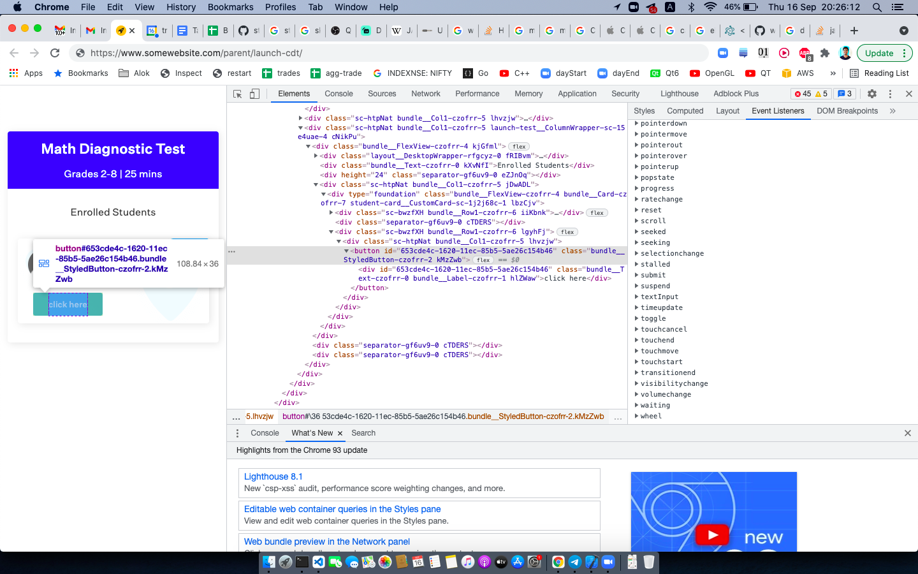The width and height of the screenshot is (918, 574).
Task: Open the Lighthouse 8.1 link
Action: pos(273,476)
